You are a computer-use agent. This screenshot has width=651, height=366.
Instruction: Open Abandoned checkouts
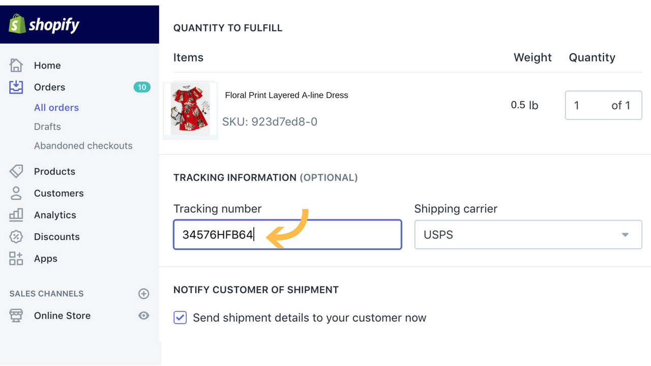click(83, 145)
